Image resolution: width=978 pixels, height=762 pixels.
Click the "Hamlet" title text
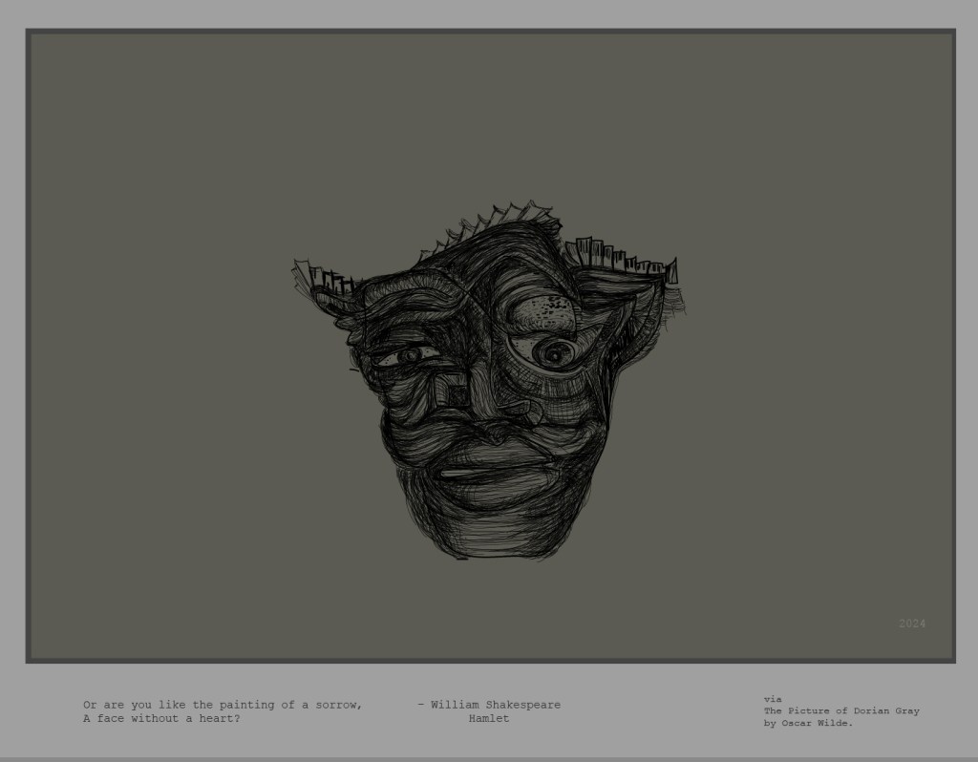(489, 718)
